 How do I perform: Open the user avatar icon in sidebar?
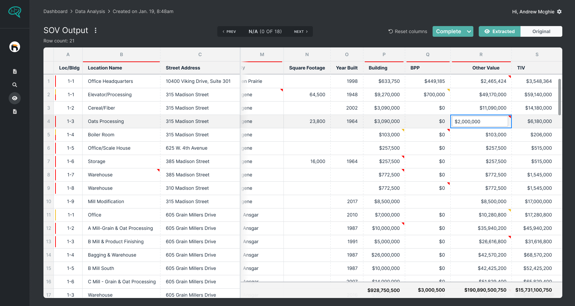15,47
